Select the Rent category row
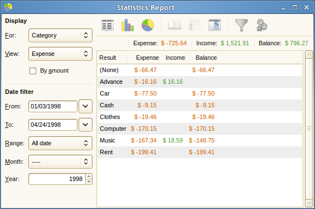Image resolution: width=315 pixels, height=209 pixels. click(x=200, y=152)
